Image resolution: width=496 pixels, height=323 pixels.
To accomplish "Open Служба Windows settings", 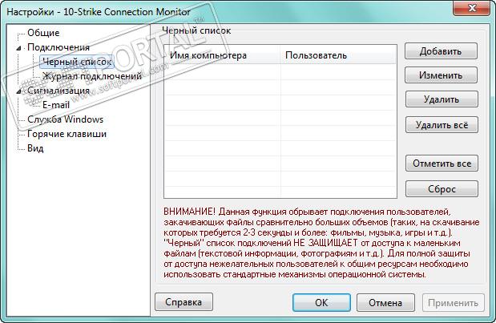I will (66, 119).
